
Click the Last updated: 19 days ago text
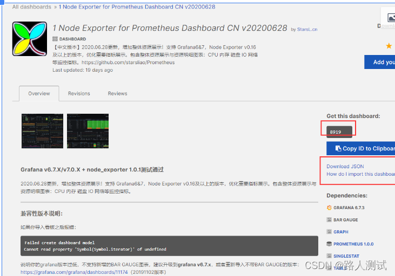click(x=83, y=70)
